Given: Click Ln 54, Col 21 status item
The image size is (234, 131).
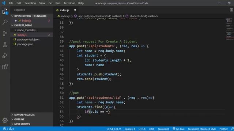Looking at the screenshot, I should [x=114, y=129].
